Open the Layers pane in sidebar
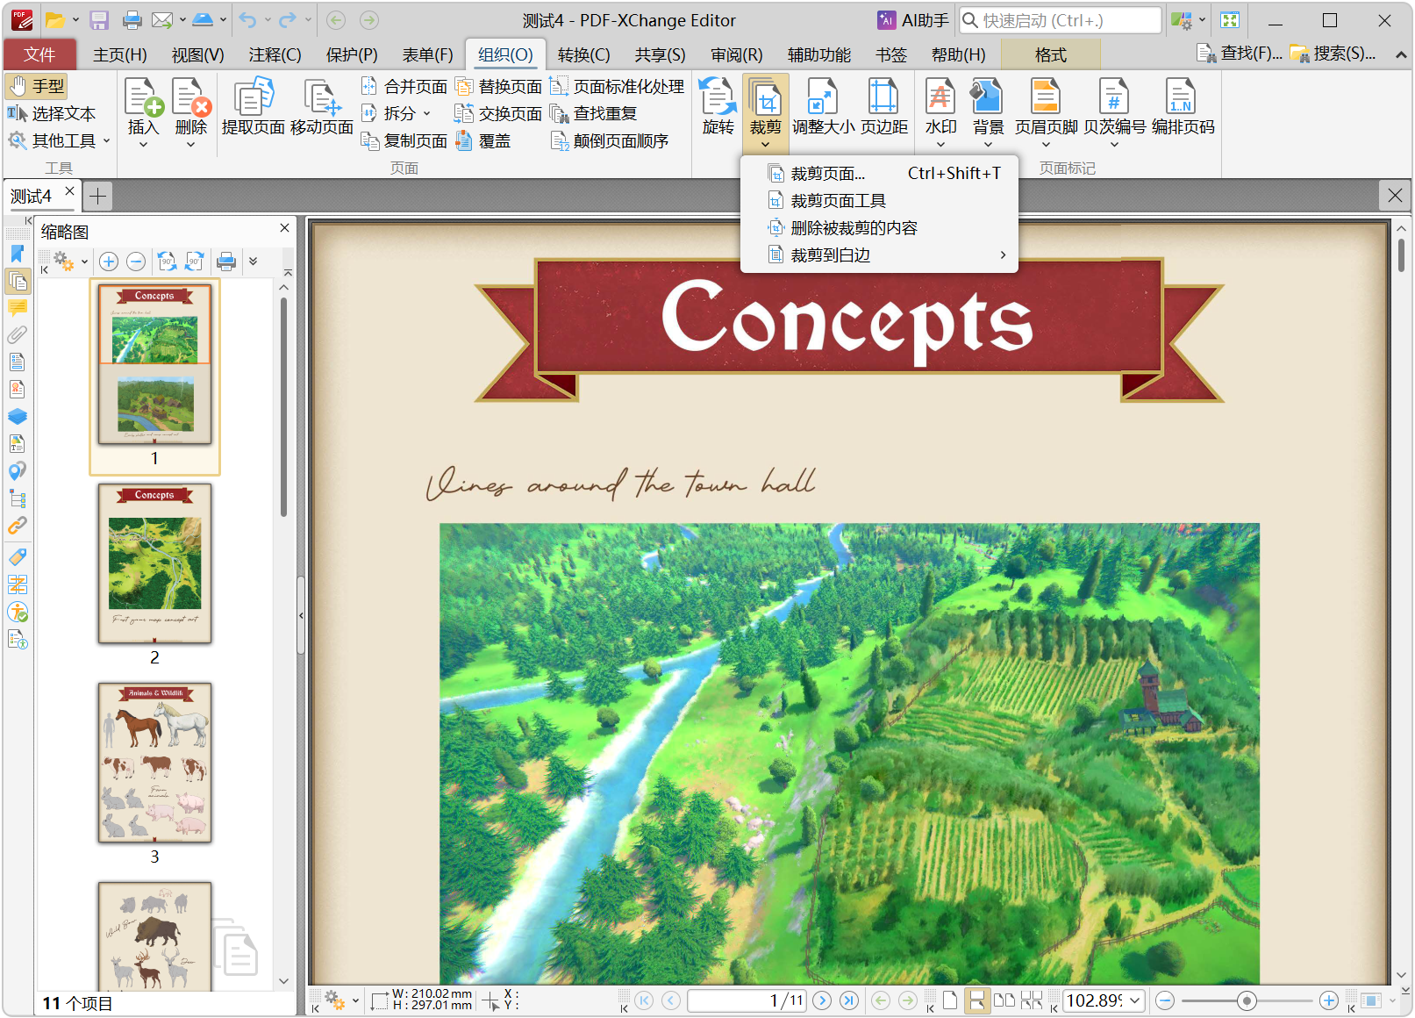This screenshot has width=1415, height=1018. 18,417
